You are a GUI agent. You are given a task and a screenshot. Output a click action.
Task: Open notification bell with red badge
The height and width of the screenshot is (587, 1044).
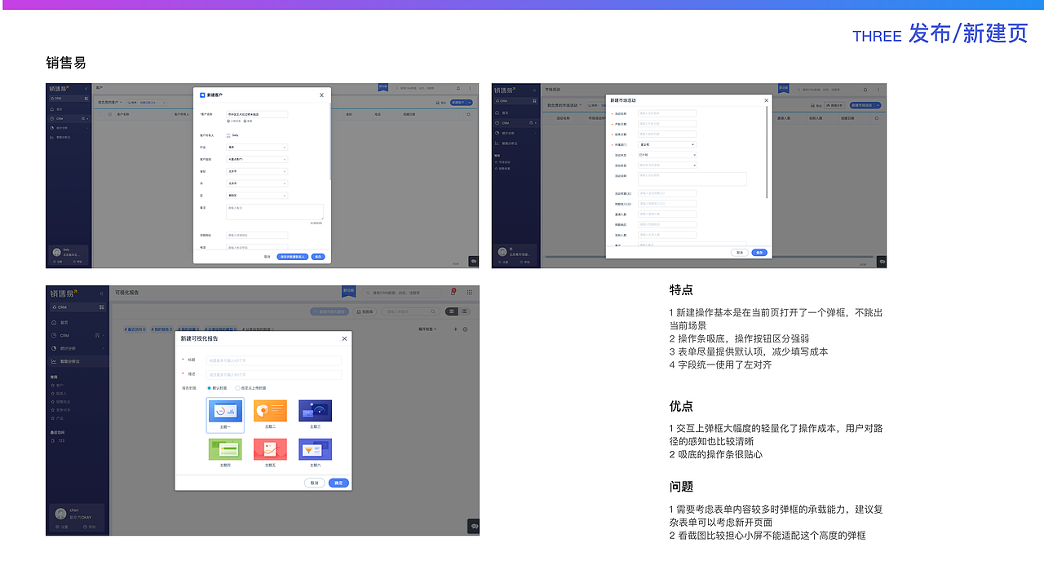pos(453,292)
